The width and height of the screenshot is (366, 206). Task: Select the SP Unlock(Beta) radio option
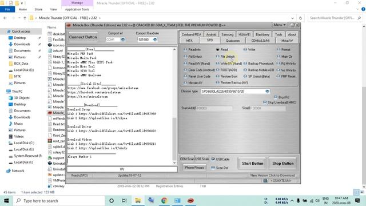pos(245,76)
